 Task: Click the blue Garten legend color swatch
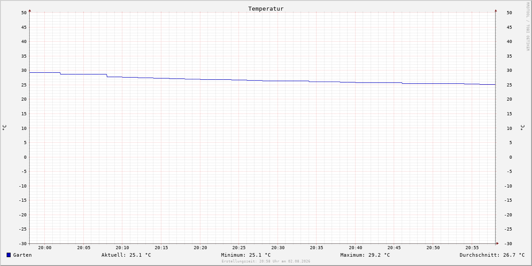coord(8,255)
